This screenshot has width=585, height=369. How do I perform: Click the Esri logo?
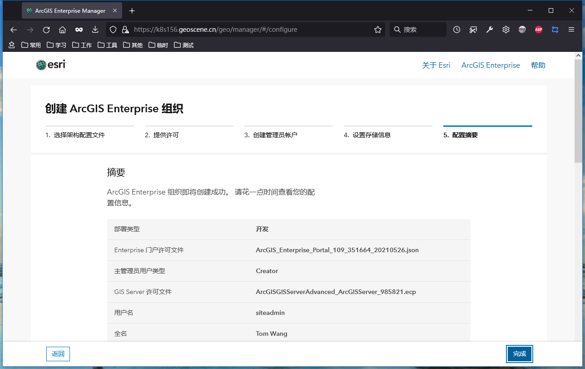[x=51, y=65]
